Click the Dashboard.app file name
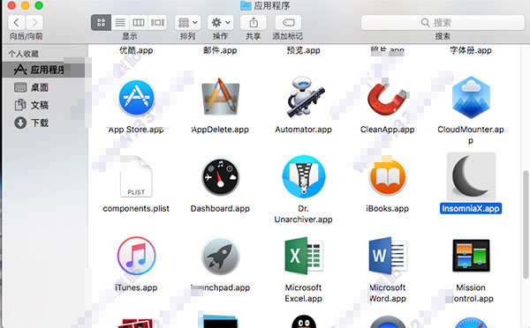The image size is (530, 328). 220,209
